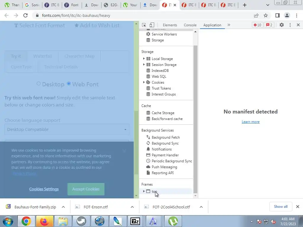
Task: Open Back/forward cache item
Action: [167, 119]
